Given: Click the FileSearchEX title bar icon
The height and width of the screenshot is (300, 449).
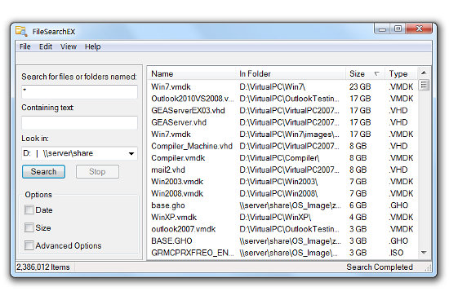Looking at the screenshot, I should [21, 31].
